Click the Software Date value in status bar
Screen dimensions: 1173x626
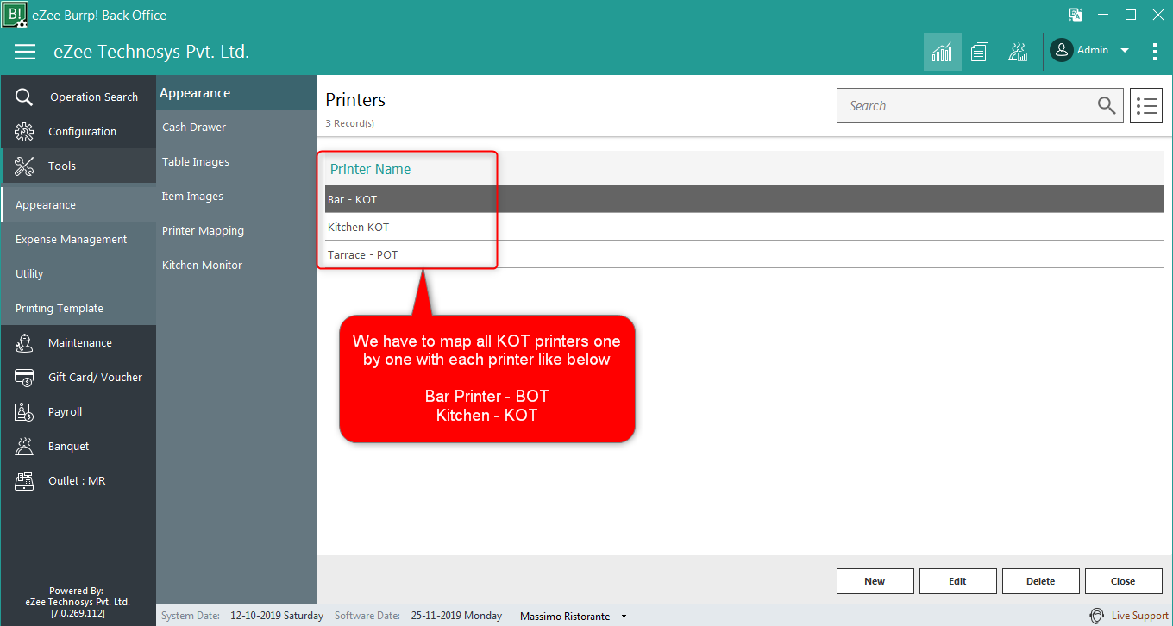pos(457,616)
